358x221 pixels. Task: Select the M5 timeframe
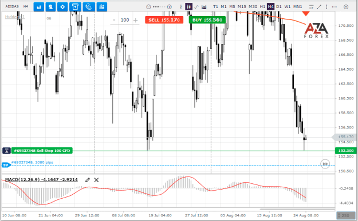pos(232,7)
